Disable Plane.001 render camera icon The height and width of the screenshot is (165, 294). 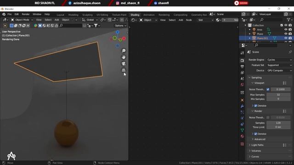290,38
